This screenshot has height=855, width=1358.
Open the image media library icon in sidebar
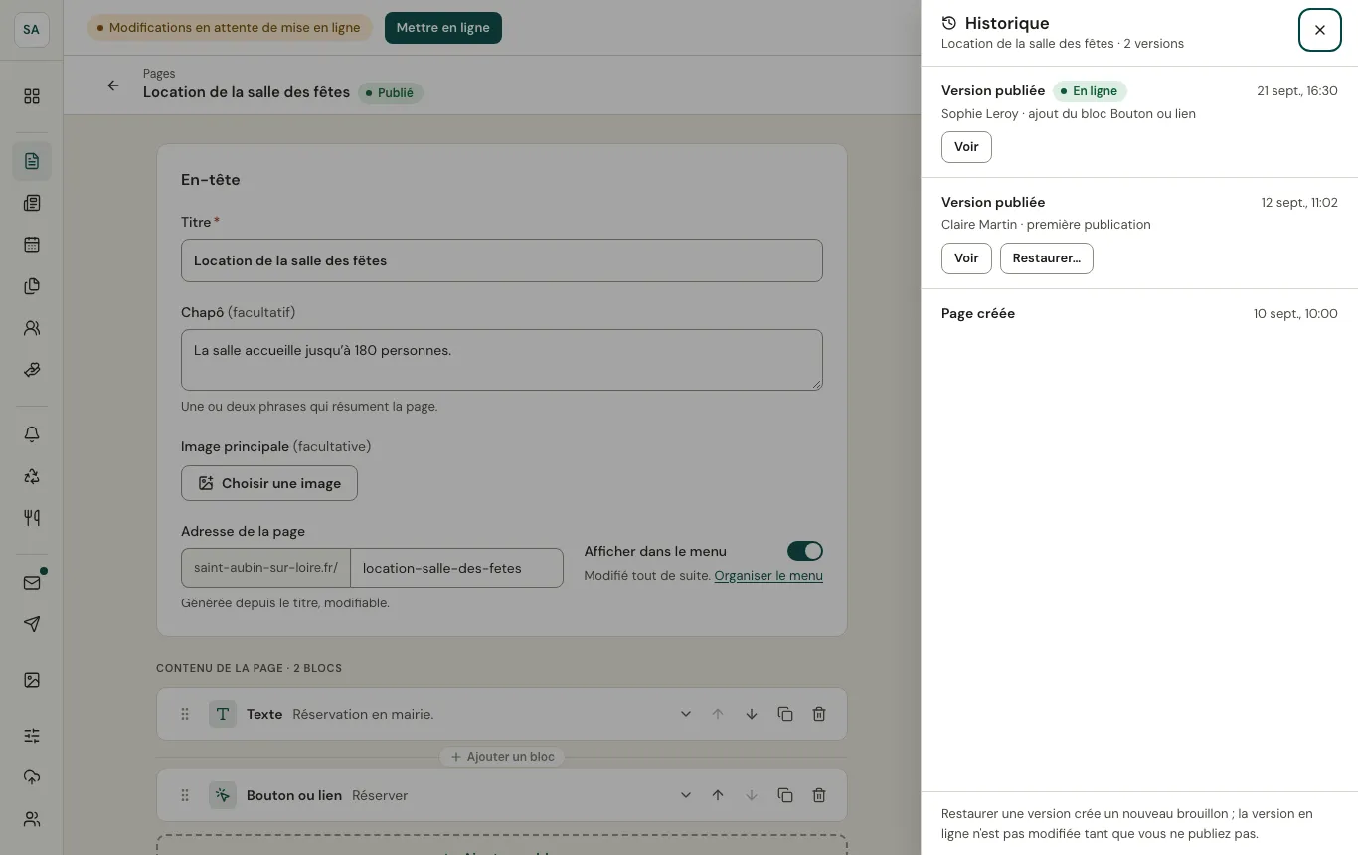(x=32, y=681)
